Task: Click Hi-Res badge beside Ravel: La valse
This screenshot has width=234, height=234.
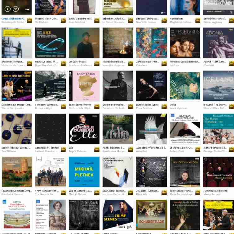Action: (x=63, y=63)
